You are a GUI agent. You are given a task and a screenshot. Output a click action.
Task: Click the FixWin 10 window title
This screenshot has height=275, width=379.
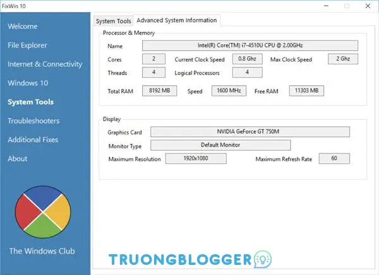[14, 6]
